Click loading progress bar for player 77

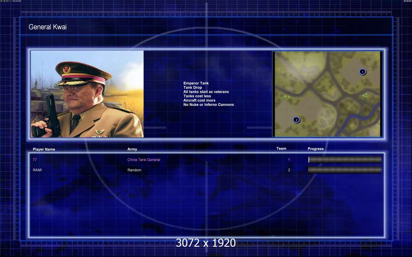345,159
